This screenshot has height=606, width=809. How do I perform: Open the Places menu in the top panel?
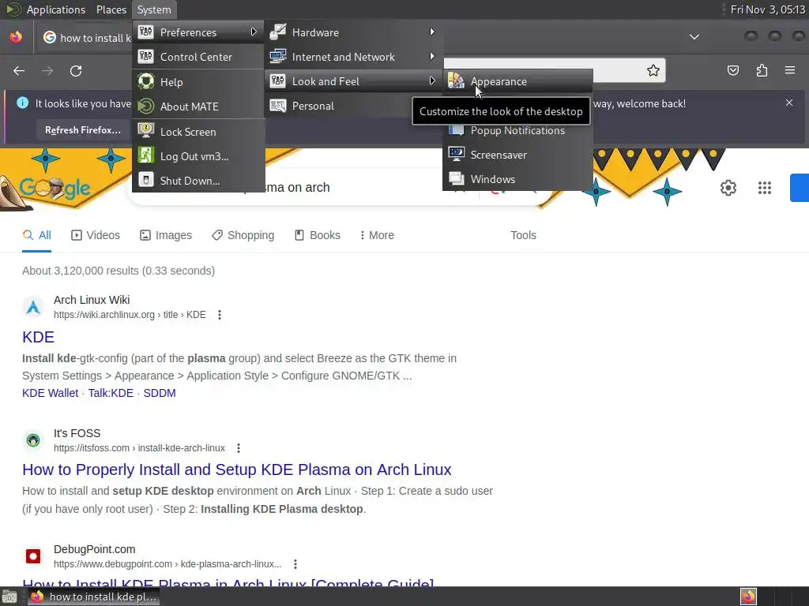point(111,9)
